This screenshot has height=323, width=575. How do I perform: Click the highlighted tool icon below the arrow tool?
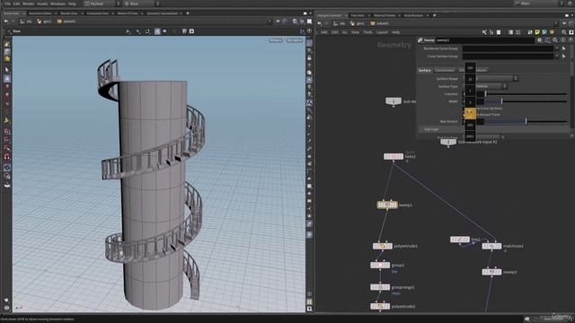coord(7,79)
